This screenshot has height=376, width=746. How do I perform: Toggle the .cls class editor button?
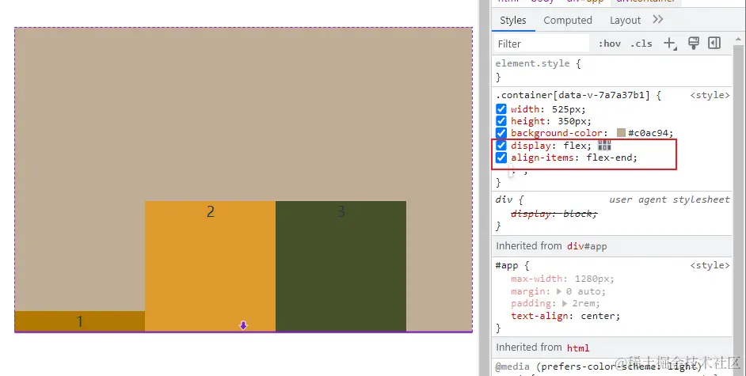(641, 44)
